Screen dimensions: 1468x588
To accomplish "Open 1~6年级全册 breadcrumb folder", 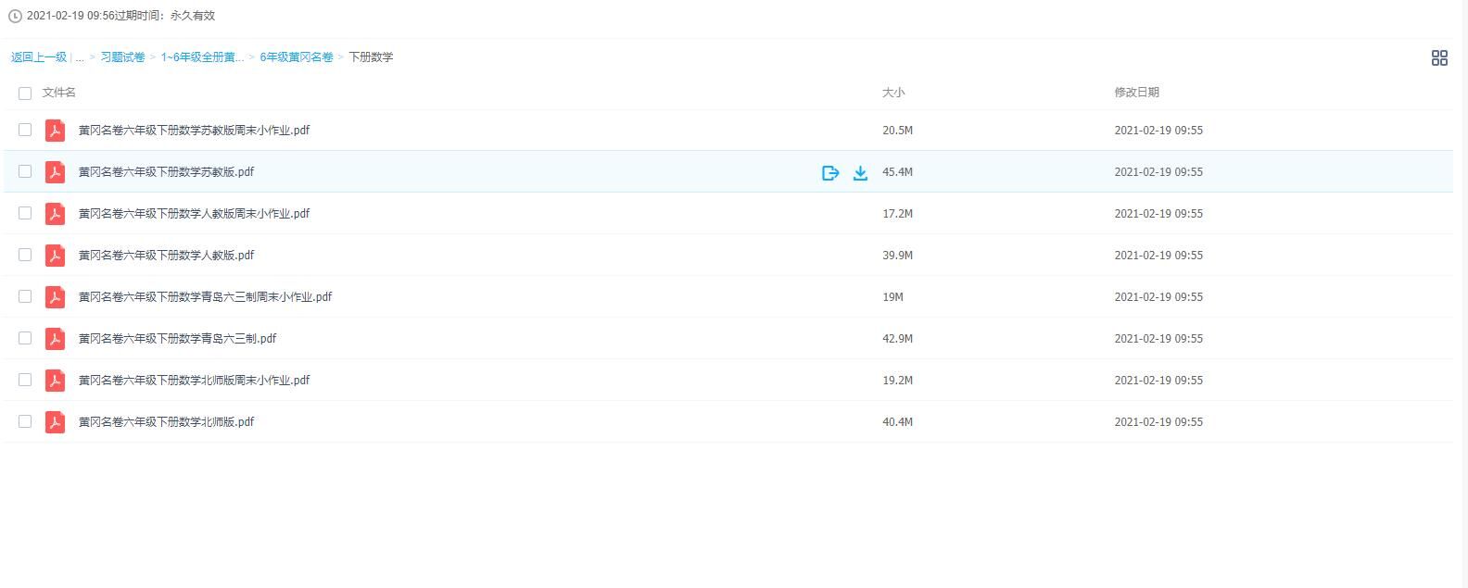I will point(202,57).
